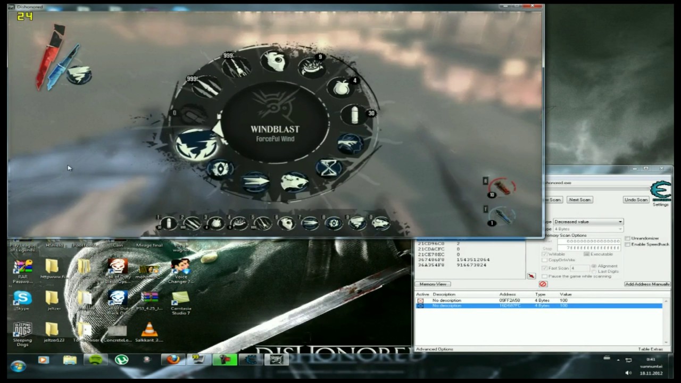Open Firefox from the taskbar
Screen dimensions: 681x383
(x=173, y=360)
